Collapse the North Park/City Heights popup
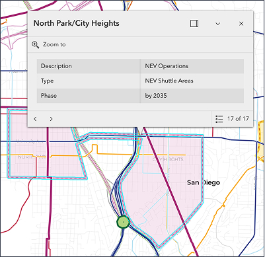The height and width of the screenshot is (257, 265). tap(217, 24)
